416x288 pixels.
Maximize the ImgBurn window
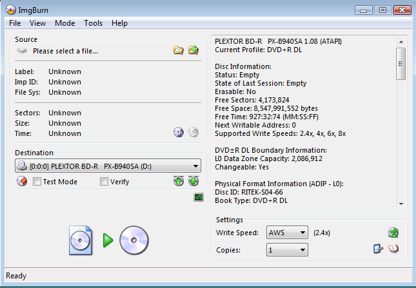point(382,10)
